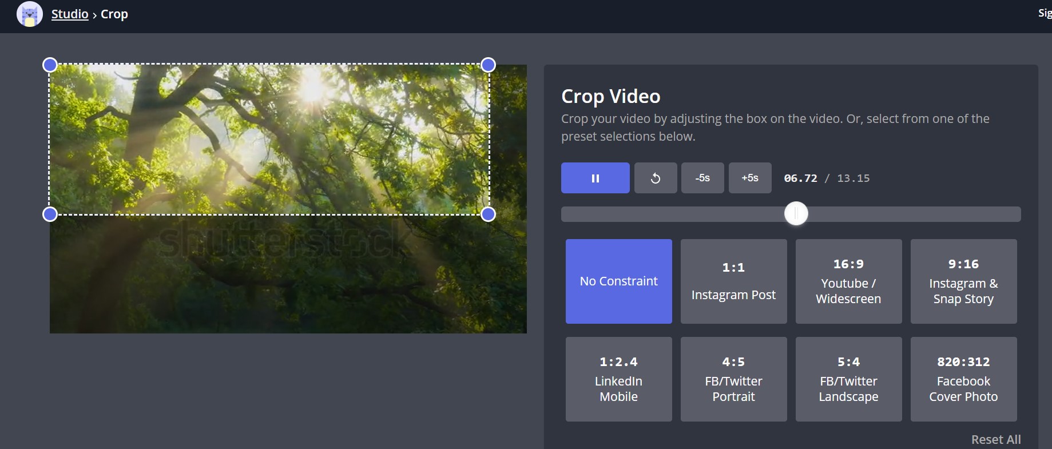Pause the video playback
The width and height of the screenshot is (1052, 449).
[595, 178]
